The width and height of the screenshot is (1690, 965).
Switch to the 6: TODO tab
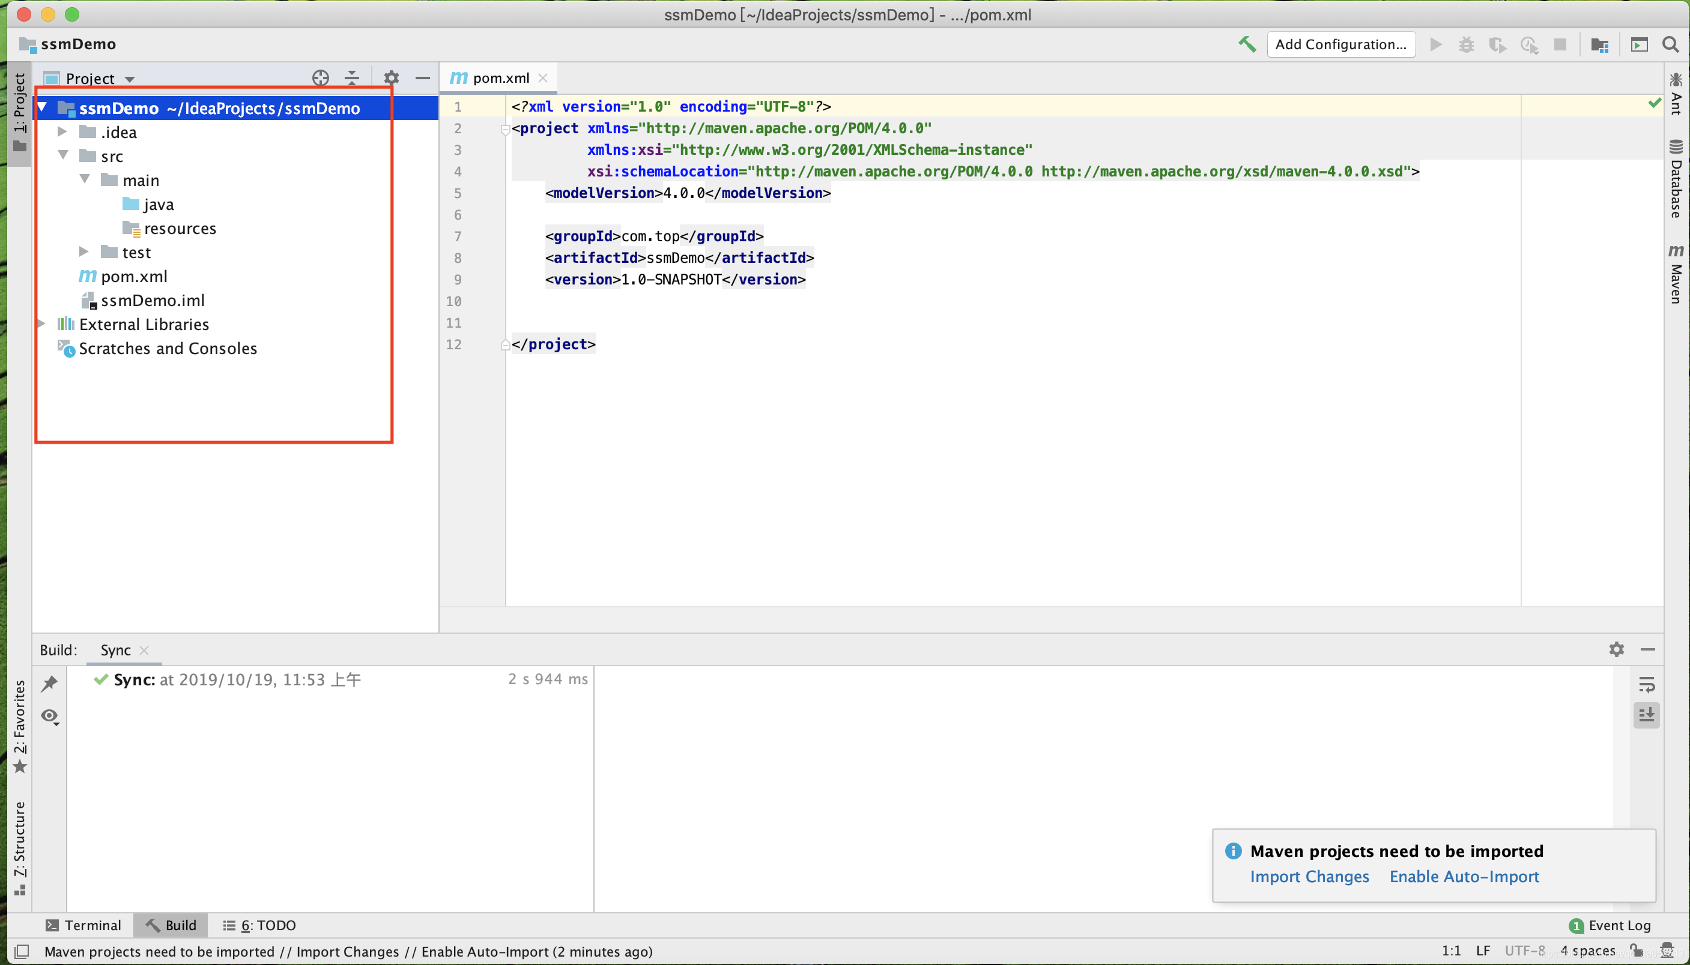pos(260,925)
